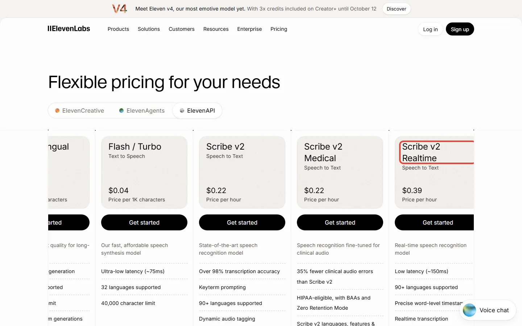Open the Resources menu
Viewport: 522px width, 326px height.
pos(216,29)
